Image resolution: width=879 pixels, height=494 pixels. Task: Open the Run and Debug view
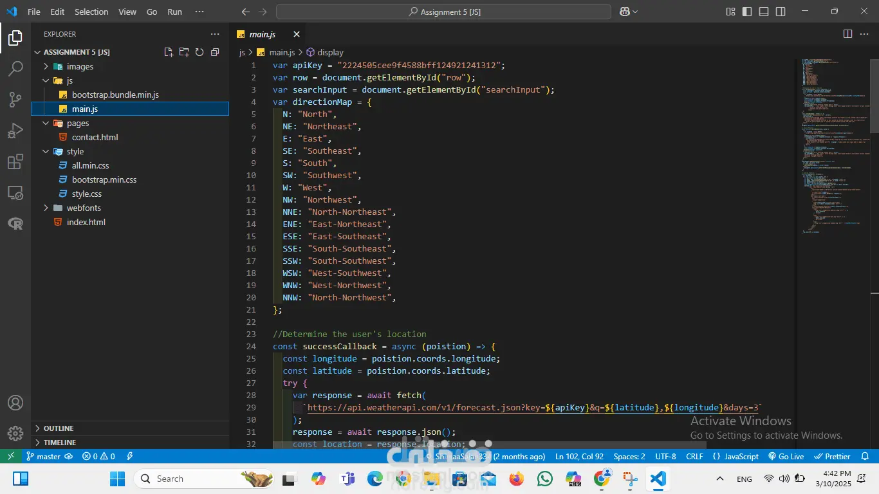(15, 131)
